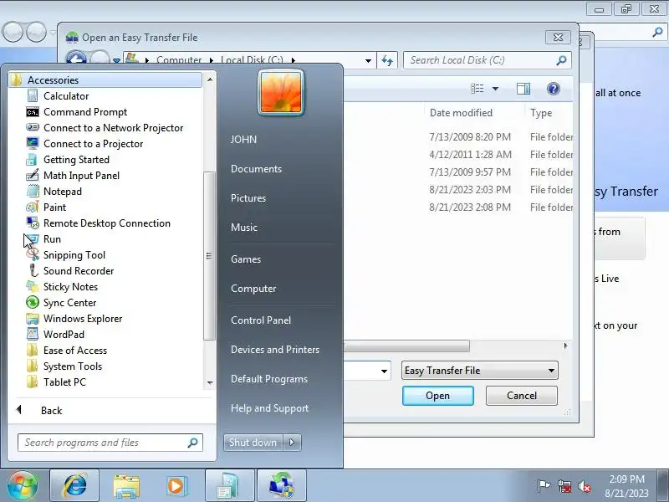Image resolution: width=669 pixels, height=502 pixels.
Task: Click the programs list scrollbar thumb
Action: [209, 255]
